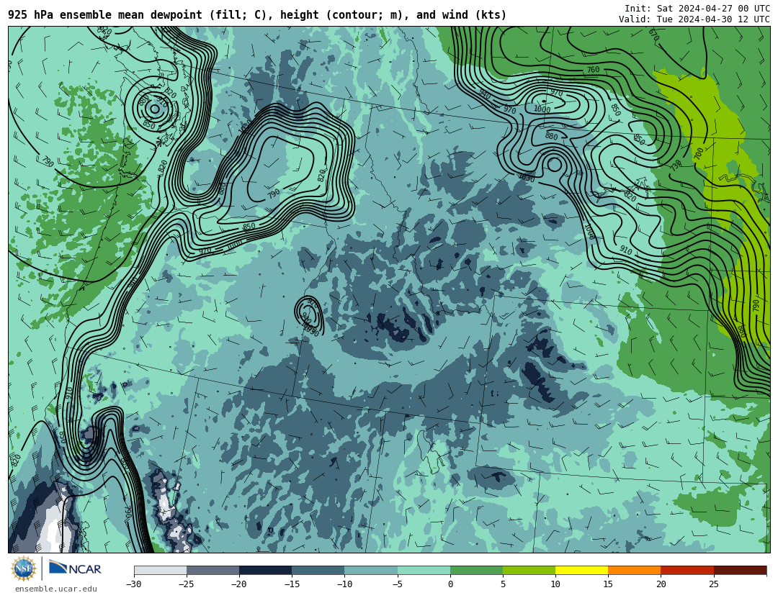Select the 5 to 10 lime green swatch
778x598 pixels.
pos(529,570)
